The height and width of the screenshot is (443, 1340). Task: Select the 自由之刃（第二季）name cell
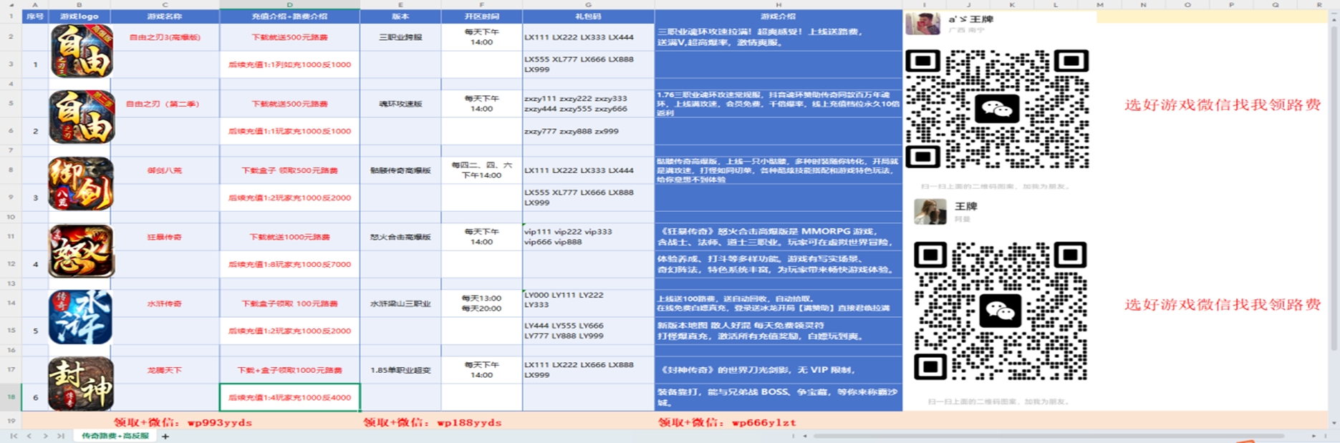pos(165,104)
